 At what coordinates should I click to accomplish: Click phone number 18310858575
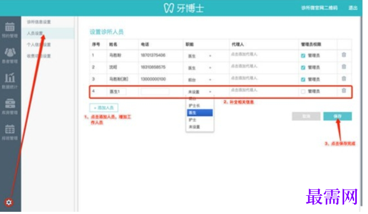(153, 67)
